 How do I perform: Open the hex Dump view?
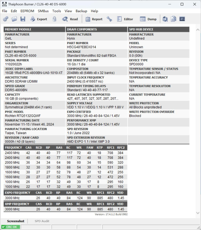[148, 19]
